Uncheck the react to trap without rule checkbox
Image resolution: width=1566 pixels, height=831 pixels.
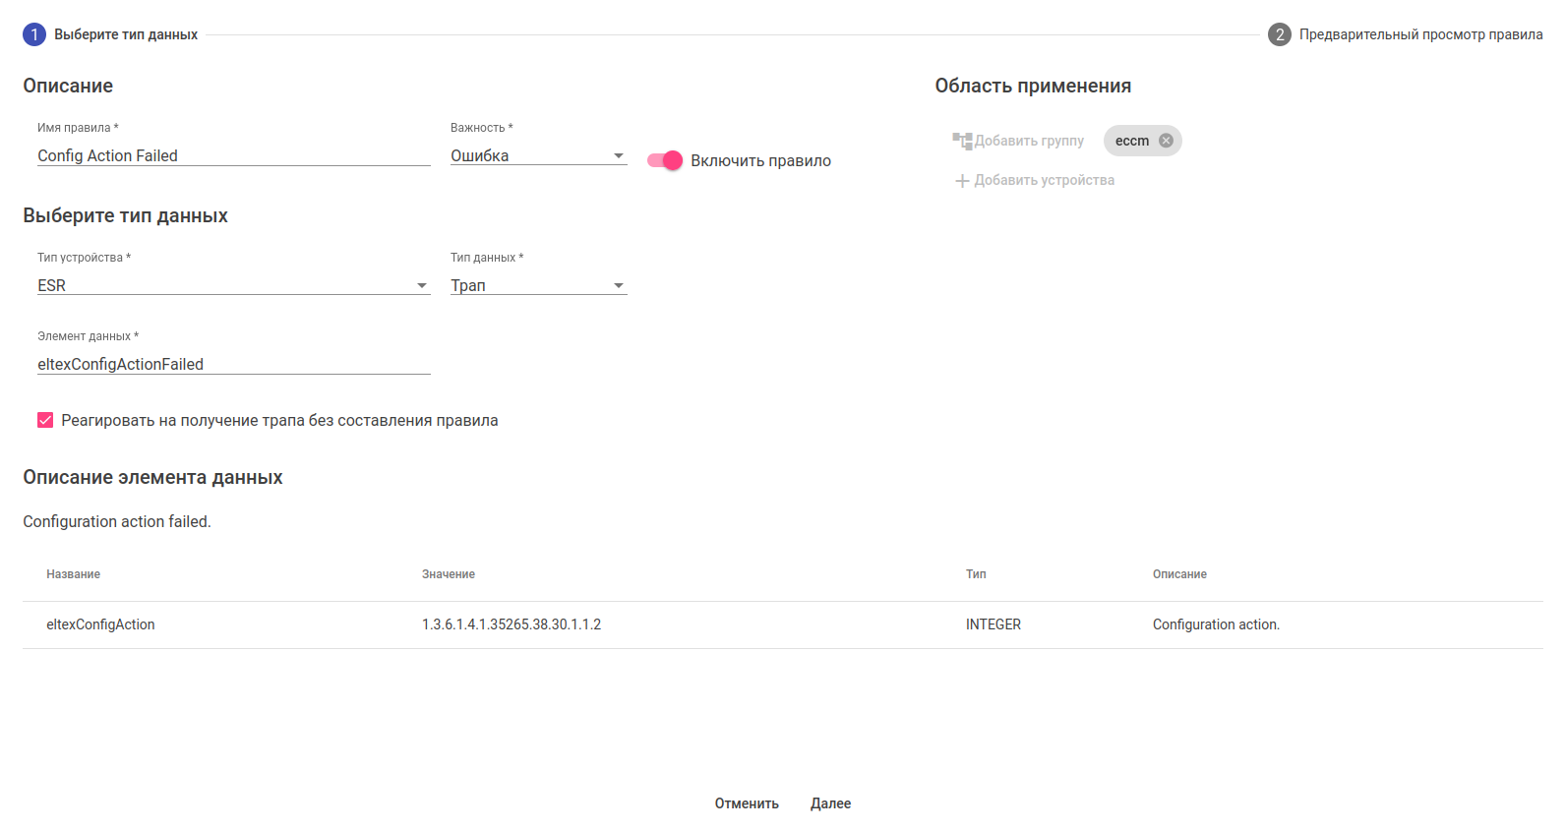tap(45, 420)
